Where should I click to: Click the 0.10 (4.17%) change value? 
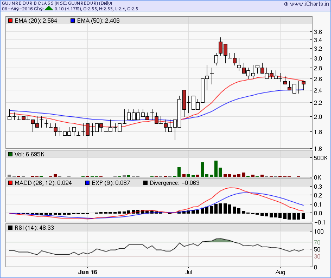point(67,9)
